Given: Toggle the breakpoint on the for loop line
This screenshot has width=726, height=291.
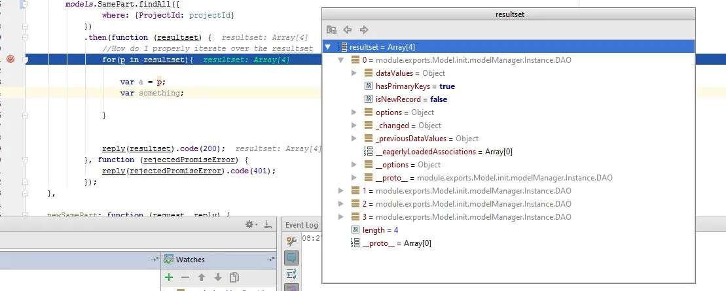Looking at the screenshot, I should coord(10,60).
